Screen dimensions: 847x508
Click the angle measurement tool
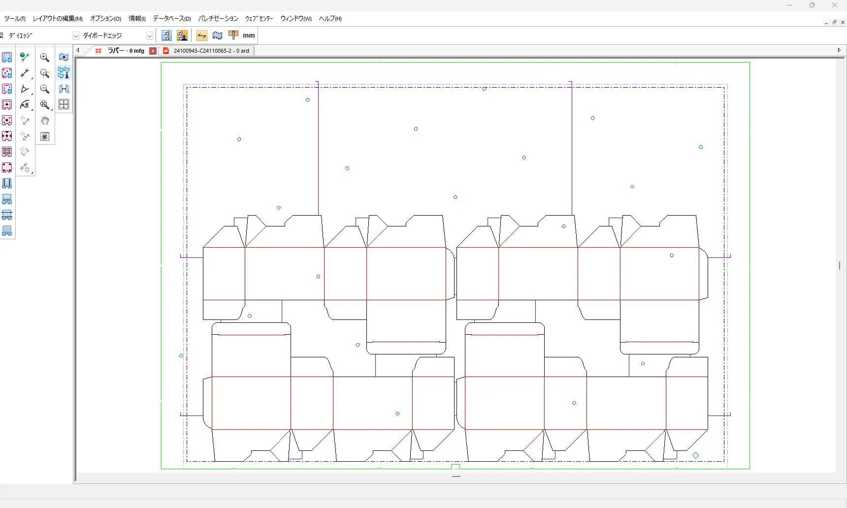(25, 89)
